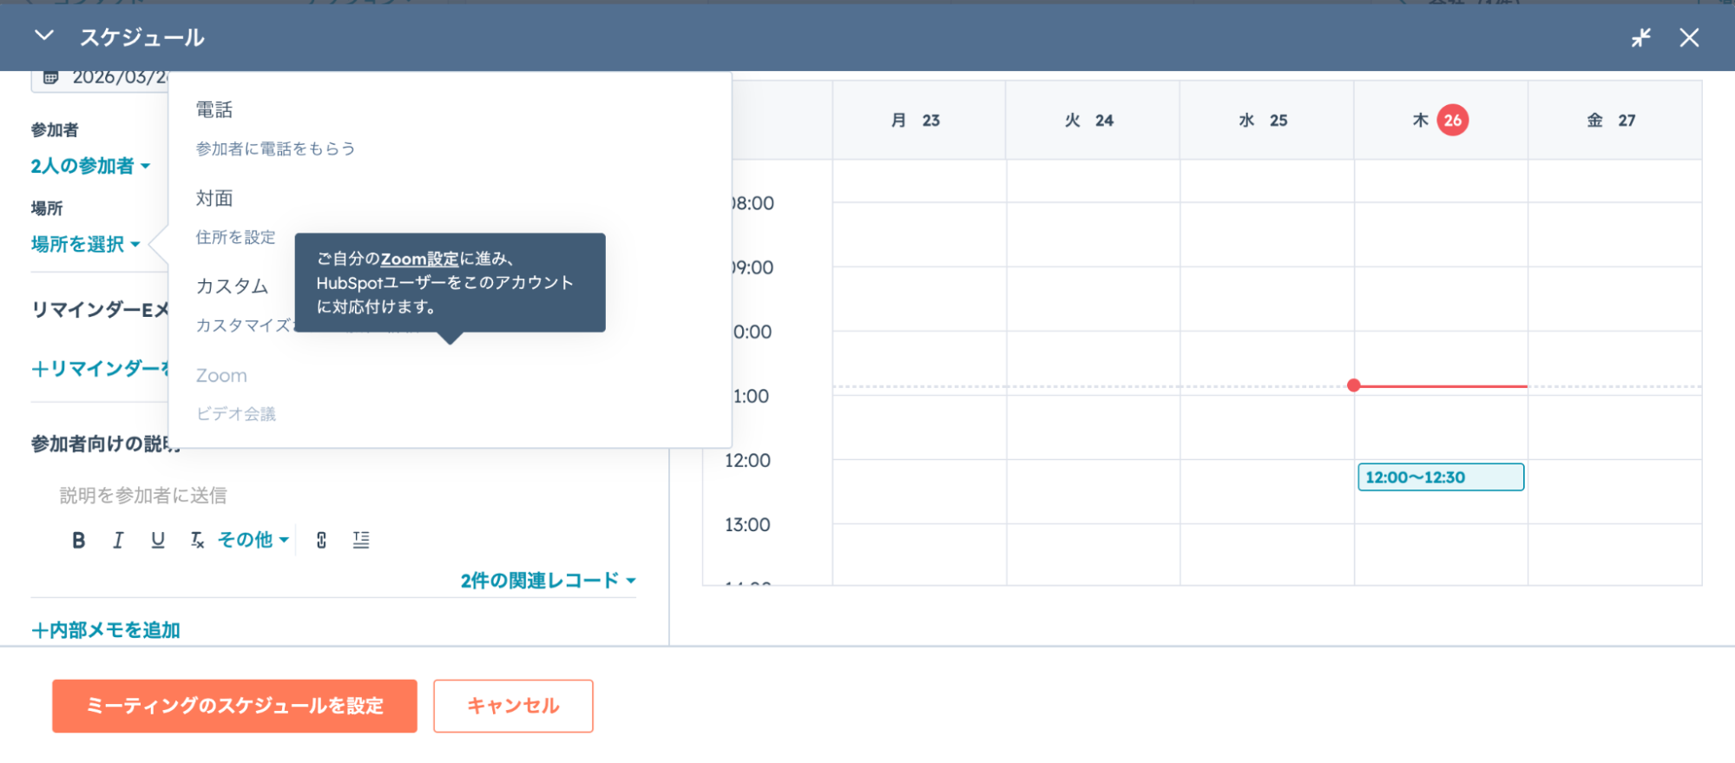Expand the 2人の参加者 dropdown
Screen dimensions: 1735x763
click(90, 166)
